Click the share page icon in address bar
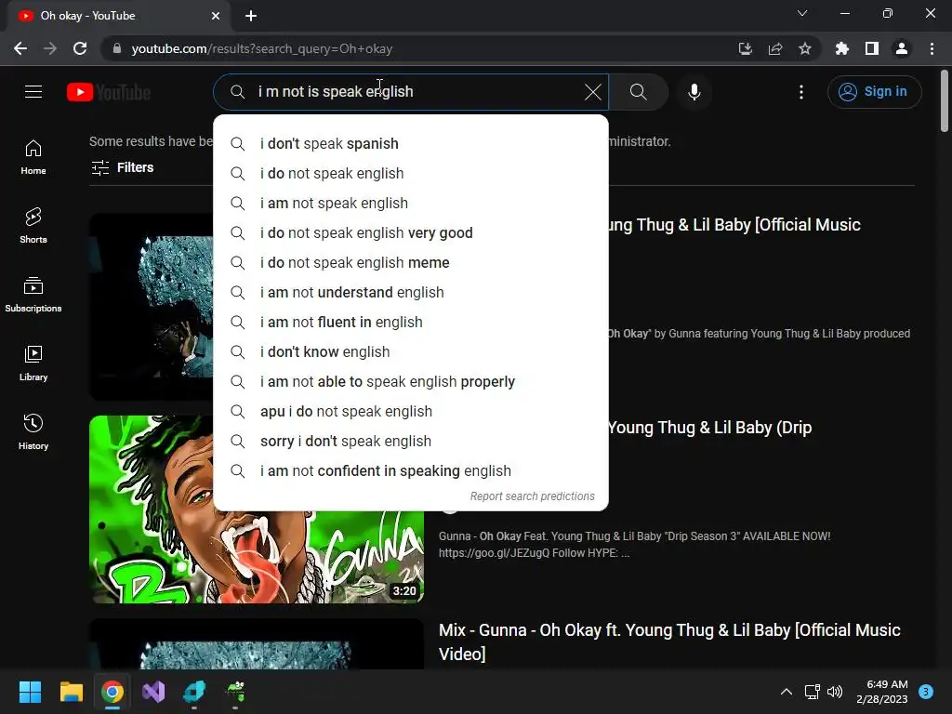The height and width of the screenshot is (714, 952). coord(775,48)
